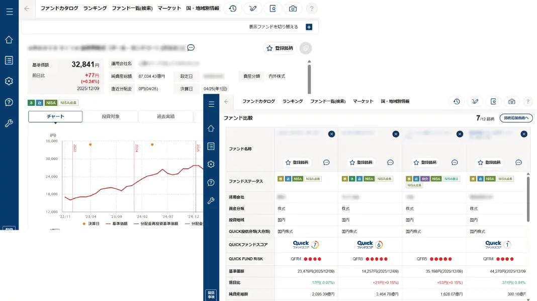Image resolution: width=537 pixels, height=301 pixels.
Task: Click the fund detail info panel scrollbar
Action: click(309, 79)
